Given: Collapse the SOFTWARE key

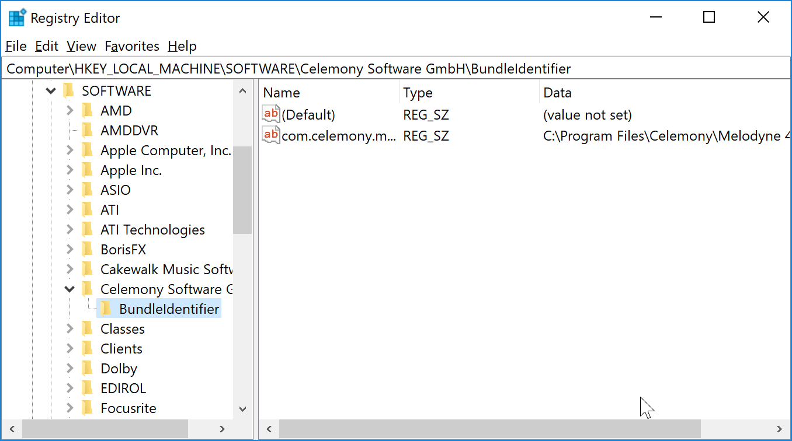Looking at the screenshot, I should click(x=51, y=91).
